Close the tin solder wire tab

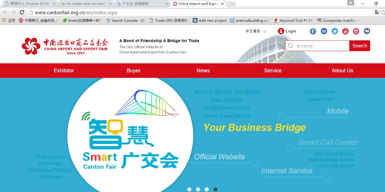(x=110, y=4)
